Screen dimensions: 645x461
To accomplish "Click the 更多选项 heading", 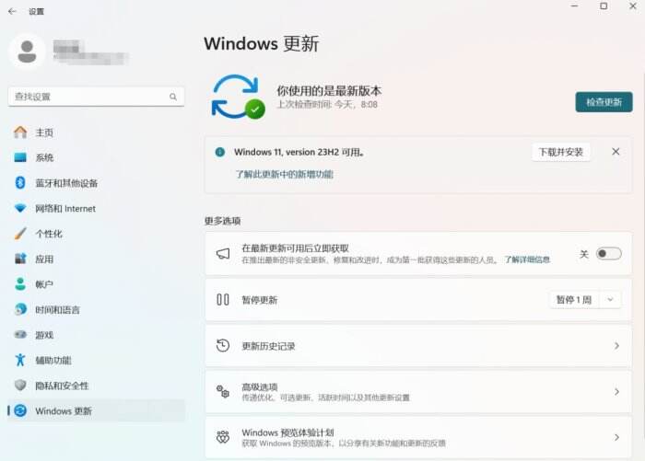I will pos(223,221).
